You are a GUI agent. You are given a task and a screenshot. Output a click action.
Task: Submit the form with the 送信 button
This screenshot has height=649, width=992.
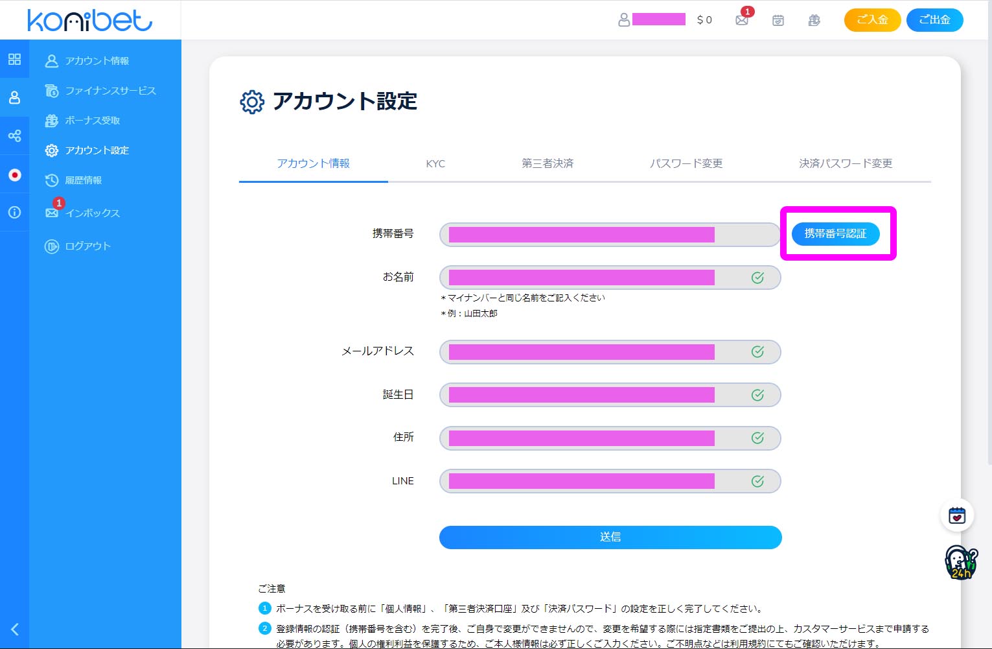tap(610, 537)
